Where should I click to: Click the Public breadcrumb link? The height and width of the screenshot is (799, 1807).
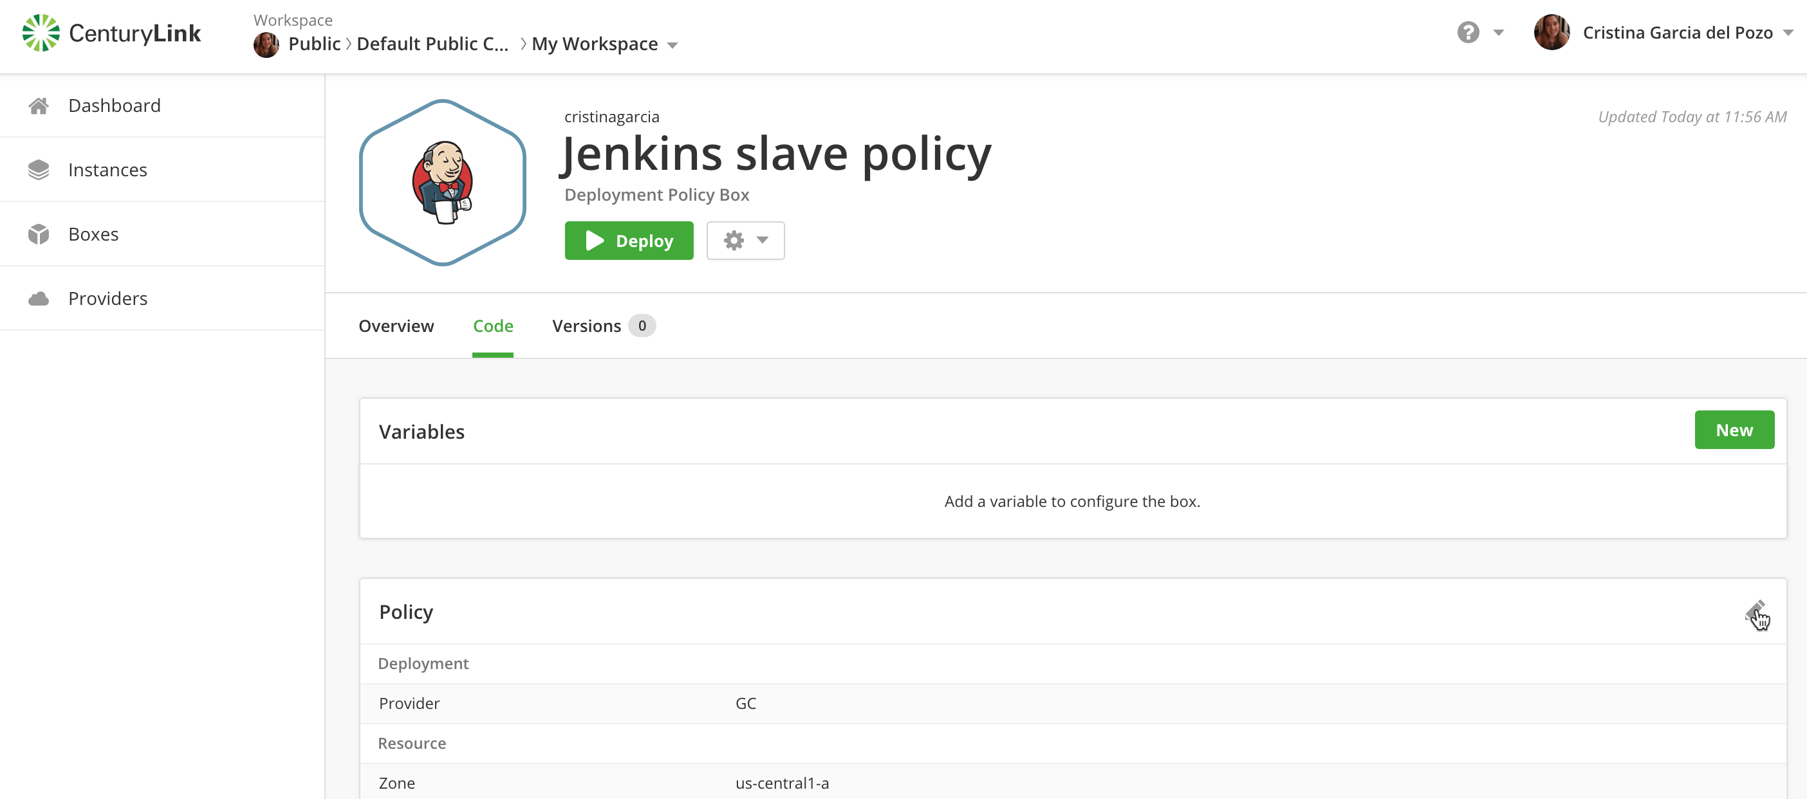(314, 44)
